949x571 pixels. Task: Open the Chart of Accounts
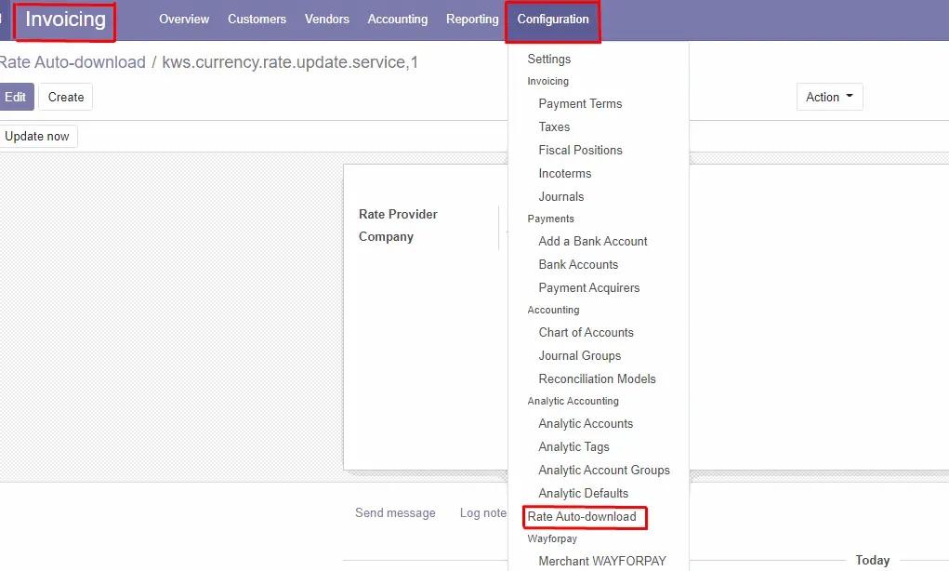tap(586, 332)
